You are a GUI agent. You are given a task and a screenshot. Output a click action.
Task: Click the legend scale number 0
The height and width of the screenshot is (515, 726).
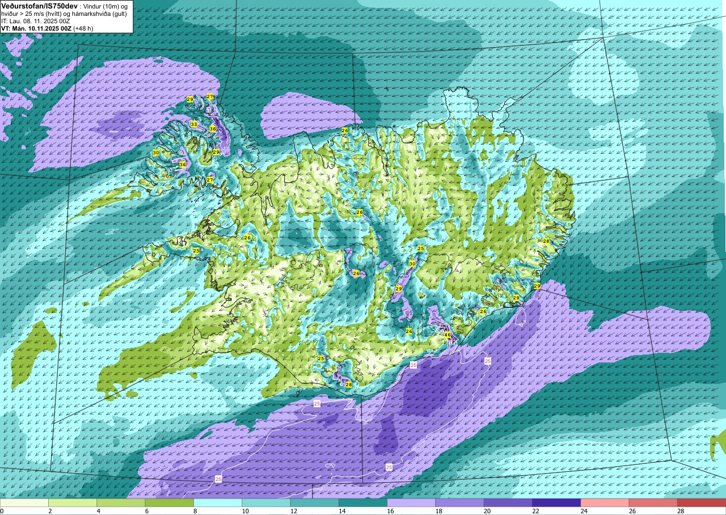[2, 511]
